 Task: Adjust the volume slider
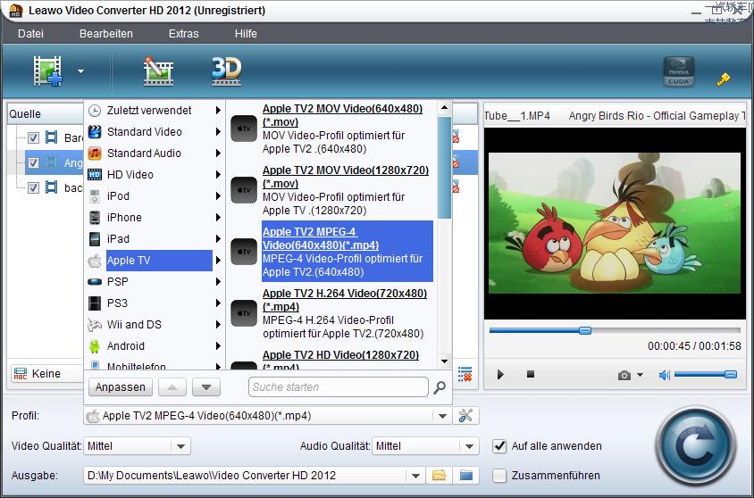coord(706,374)
